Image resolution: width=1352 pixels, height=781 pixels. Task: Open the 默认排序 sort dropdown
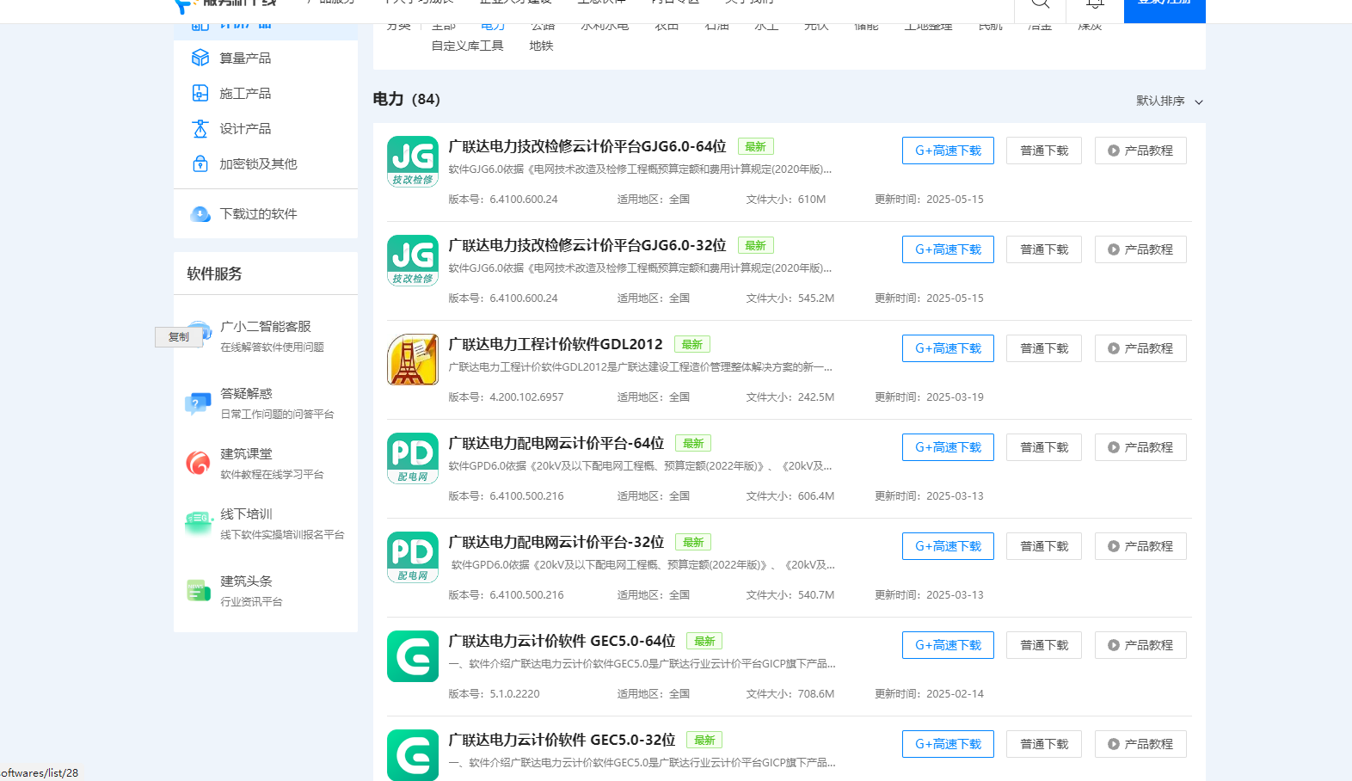1170,101
